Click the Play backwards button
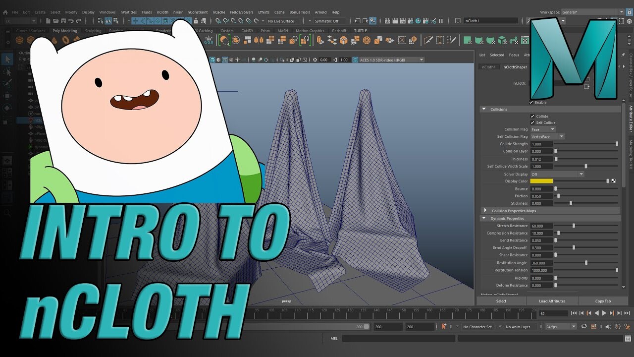The height and width of the screenshot is (357, 634). [596, 313]
